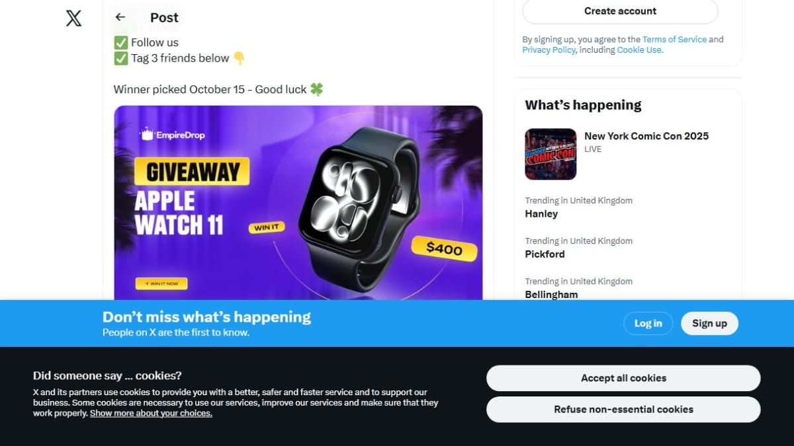Open Show more about your choices link
The width and height of the screenshot is (794, 446).
click(x=151, y=413)
